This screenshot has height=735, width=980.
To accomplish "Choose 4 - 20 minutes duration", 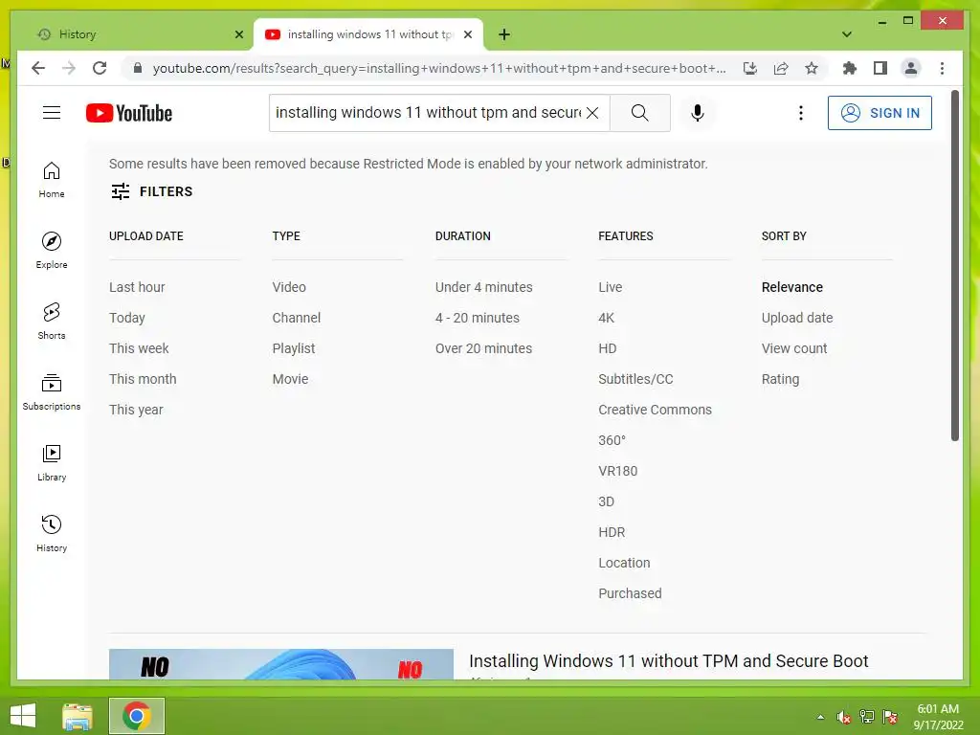I will [477, 318].
